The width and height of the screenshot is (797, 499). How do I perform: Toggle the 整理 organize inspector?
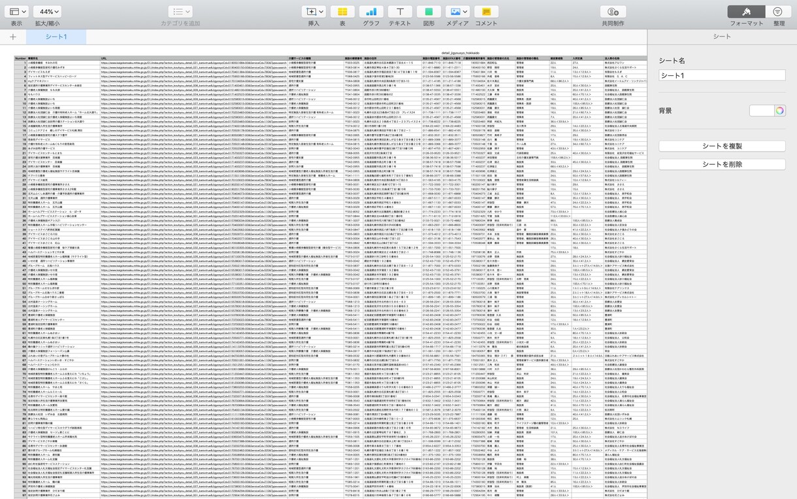(x=778, y=12)
